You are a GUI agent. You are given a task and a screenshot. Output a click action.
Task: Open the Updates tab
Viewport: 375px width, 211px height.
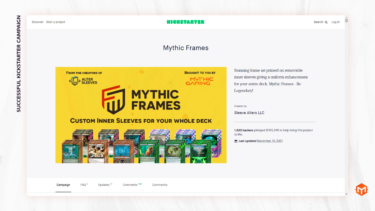pyautogui.click(x=105, y=185)
